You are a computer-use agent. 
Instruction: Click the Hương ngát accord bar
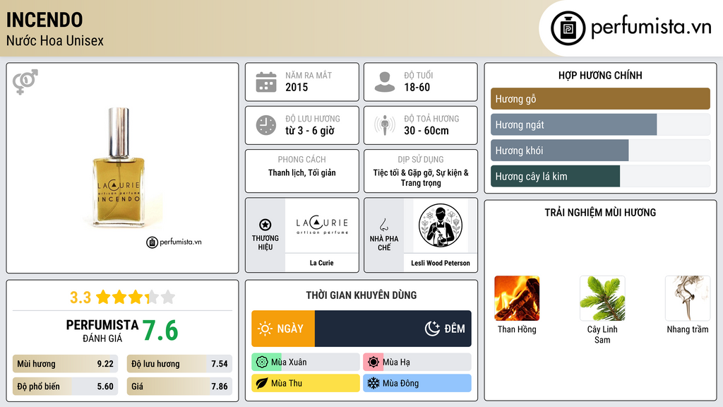click(x=600, y=124)
